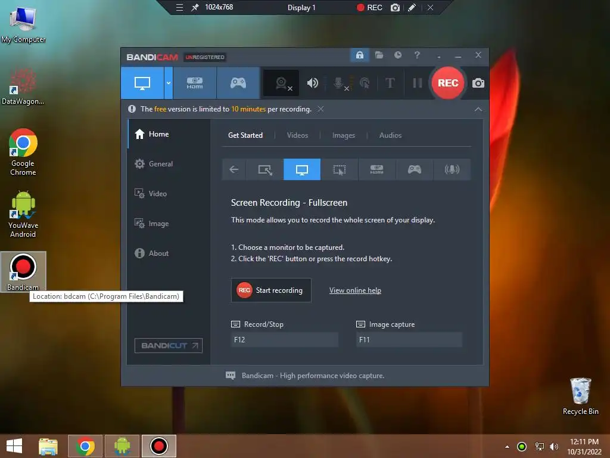This screenshot has width=610, height=458.
Task: Toggle mouse click effect icon
Action: click(x=365, y=83)
